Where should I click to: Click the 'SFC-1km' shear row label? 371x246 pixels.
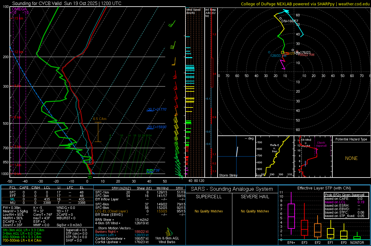coord(102,192)
